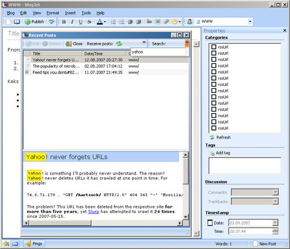Open the smiley dropdown arrow

(x=180, y=22)
